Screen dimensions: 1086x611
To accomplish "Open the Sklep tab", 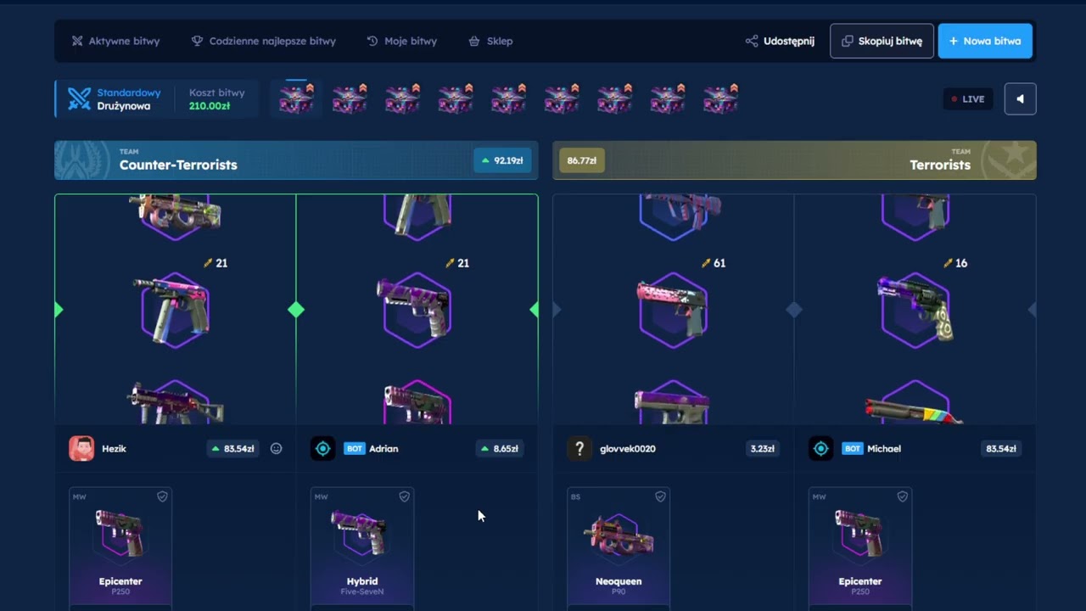I will pyautogui.click(x=490, y=41).
